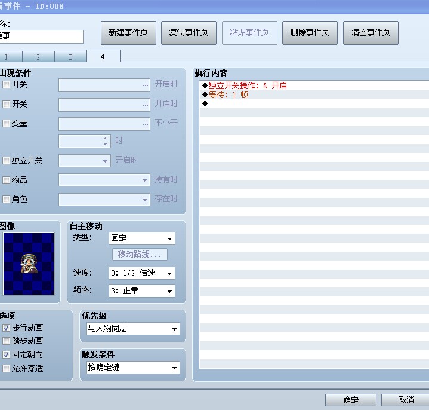Viewport: 429px width, 410px height.
Task: Open 角色 dropdown
Action: point(104,200)
